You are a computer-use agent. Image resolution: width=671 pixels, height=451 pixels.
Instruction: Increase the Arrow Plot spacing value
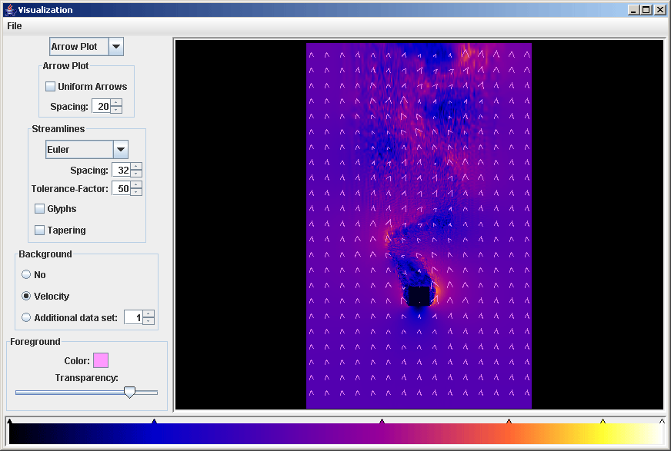pos(116,103)
